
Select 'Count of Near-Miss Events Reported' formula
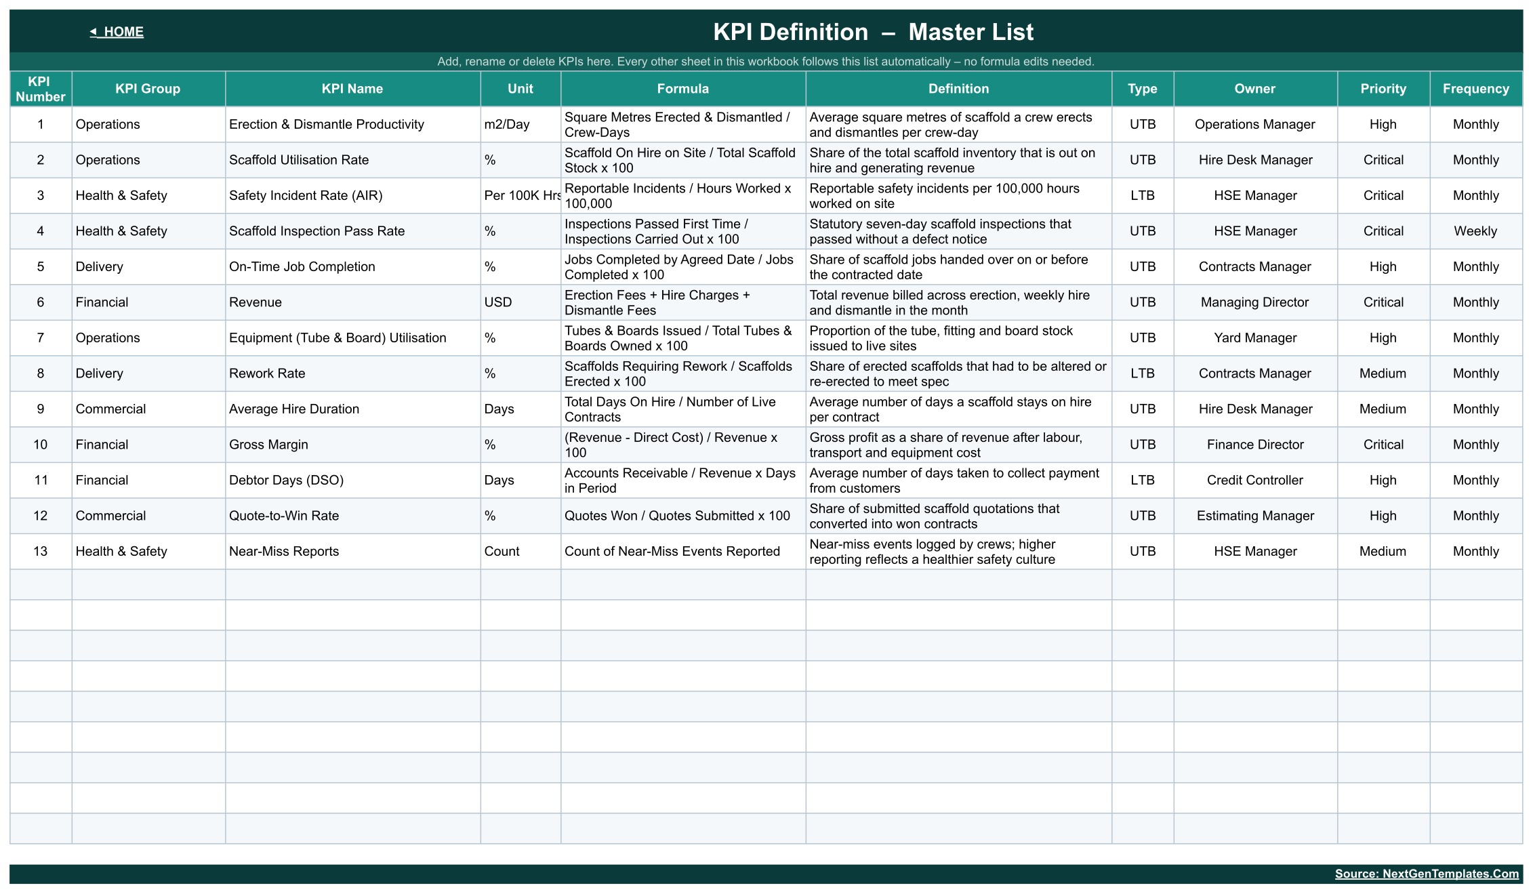click(x=683, y=552)
